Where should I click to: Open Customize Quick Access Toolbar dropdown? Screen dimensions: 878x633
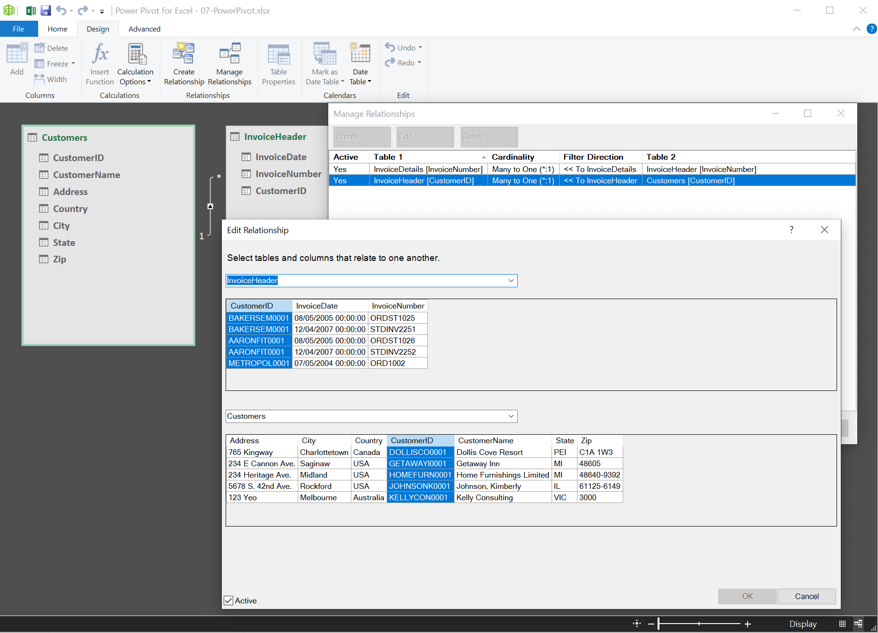pyautogui.click(x=102, y=11)
